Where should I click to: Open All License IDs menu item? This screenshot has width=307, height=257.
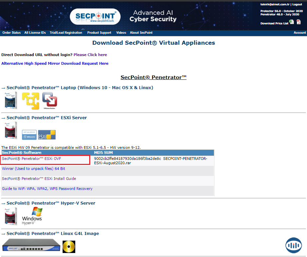[35, 33]
